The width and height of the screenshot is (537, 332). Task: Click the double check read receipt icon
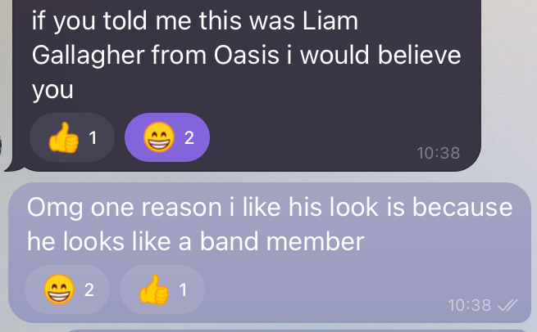click(507, 305)
